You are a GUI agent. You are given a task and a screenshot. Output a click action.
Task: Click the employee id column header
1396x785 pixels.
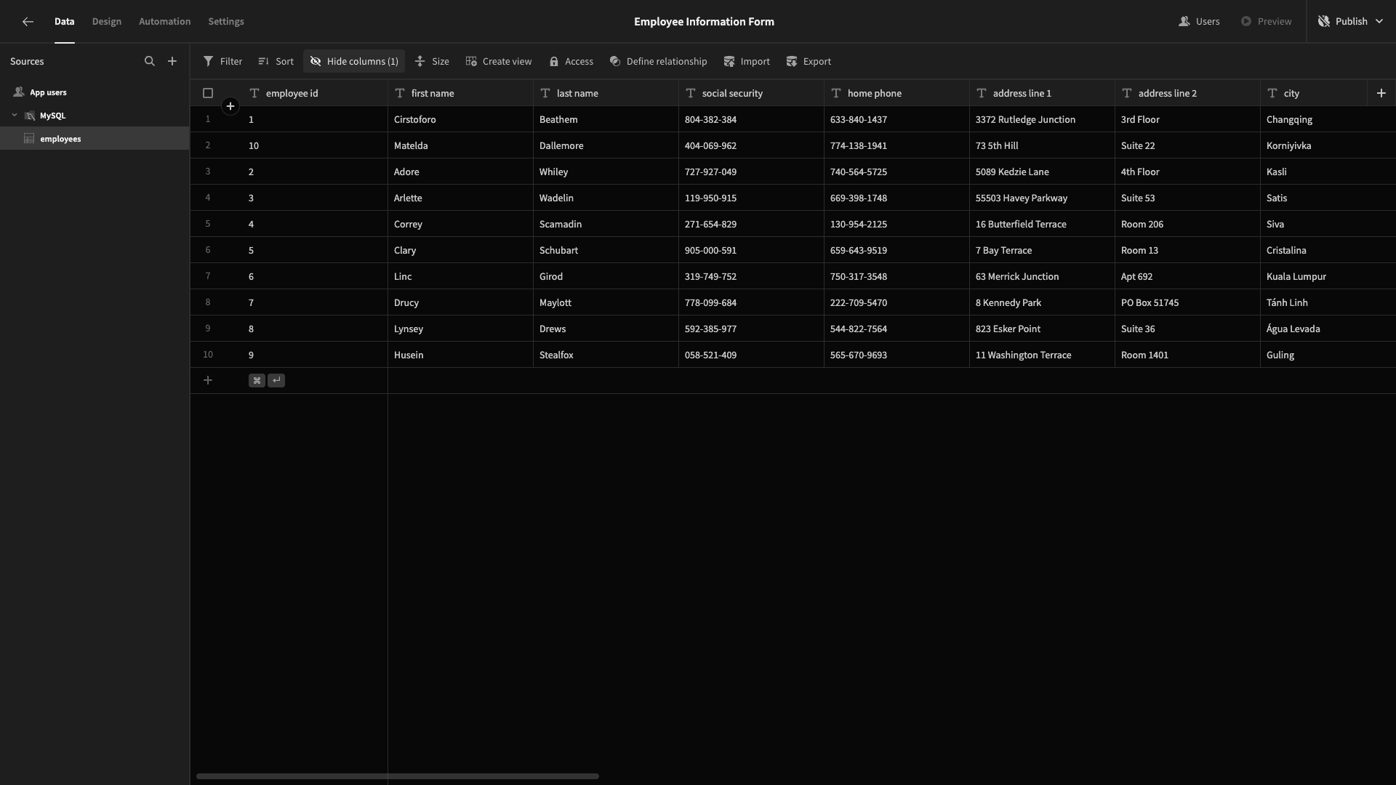point(315,93)
